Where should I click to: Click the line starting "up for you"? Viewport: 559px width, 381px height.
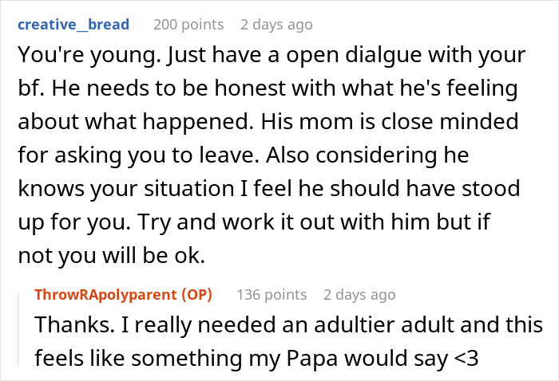click(x=256, y=222)
